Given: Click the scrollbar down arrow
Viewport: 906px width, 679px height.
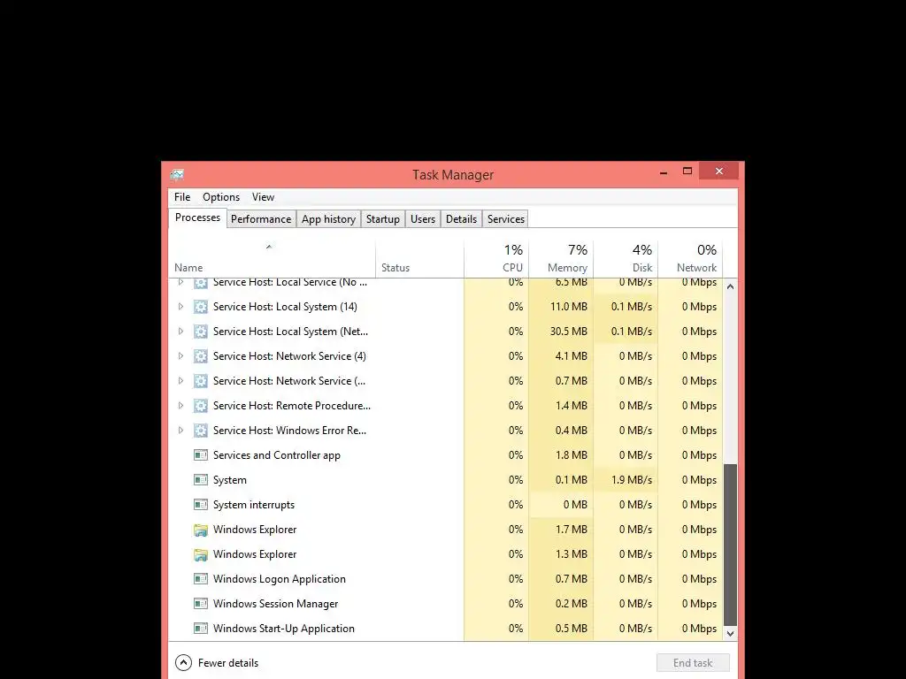Looking at the screenshot, I should coord(730,633).
